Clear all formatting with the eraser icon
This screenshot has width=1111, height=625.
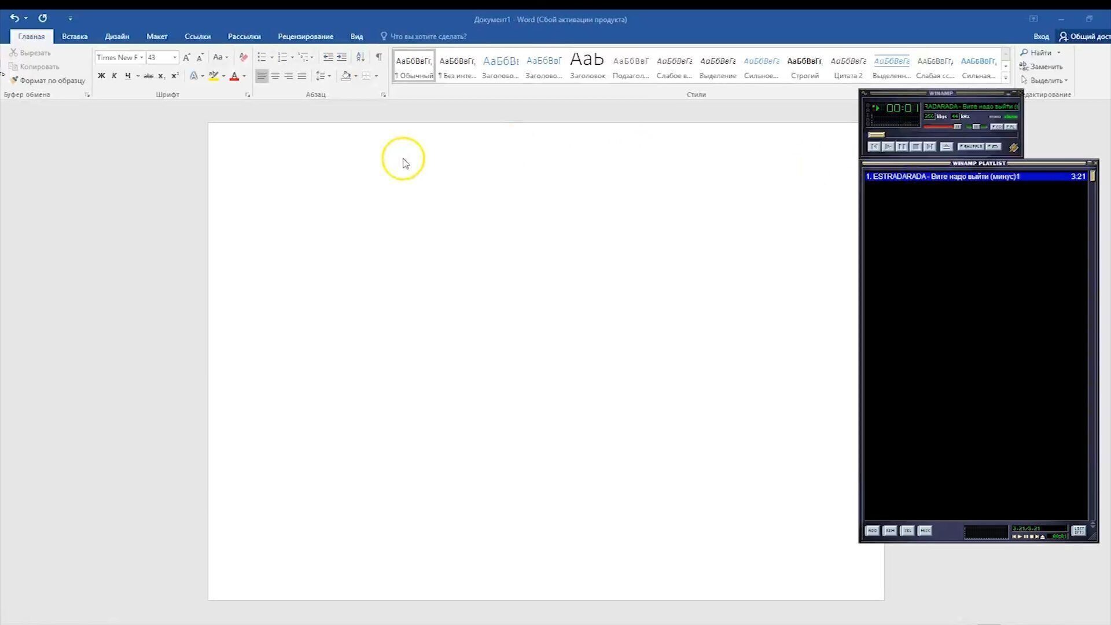pos(244,57)
